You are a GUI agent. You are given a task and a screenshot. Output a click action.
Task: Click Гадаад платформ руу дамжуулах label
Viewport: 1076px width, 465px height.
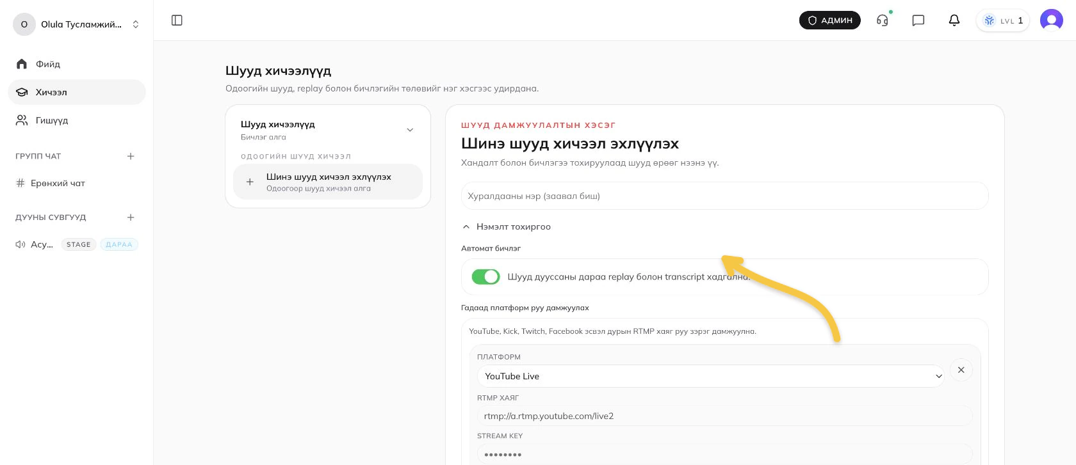[x=525, y=308]
